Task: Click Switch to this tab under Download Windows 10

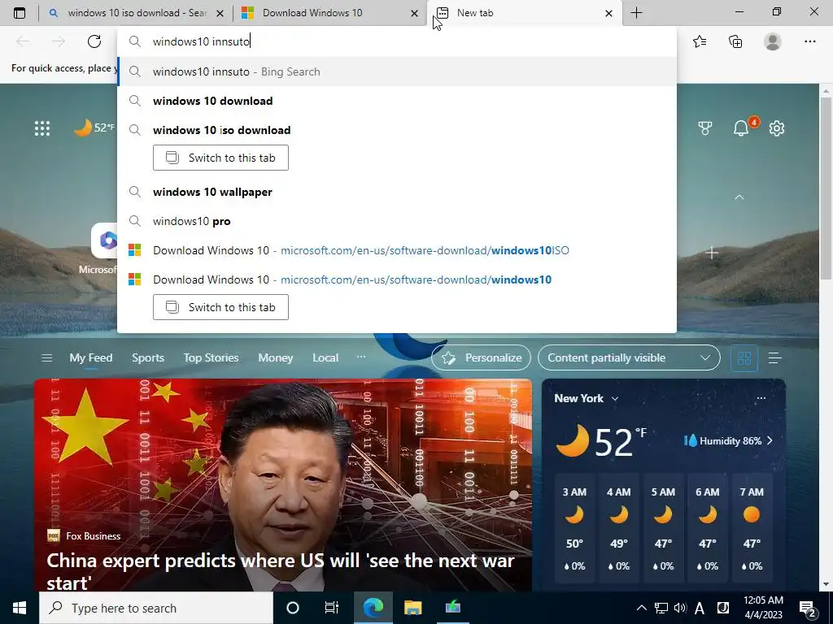Action: [220, 307]
